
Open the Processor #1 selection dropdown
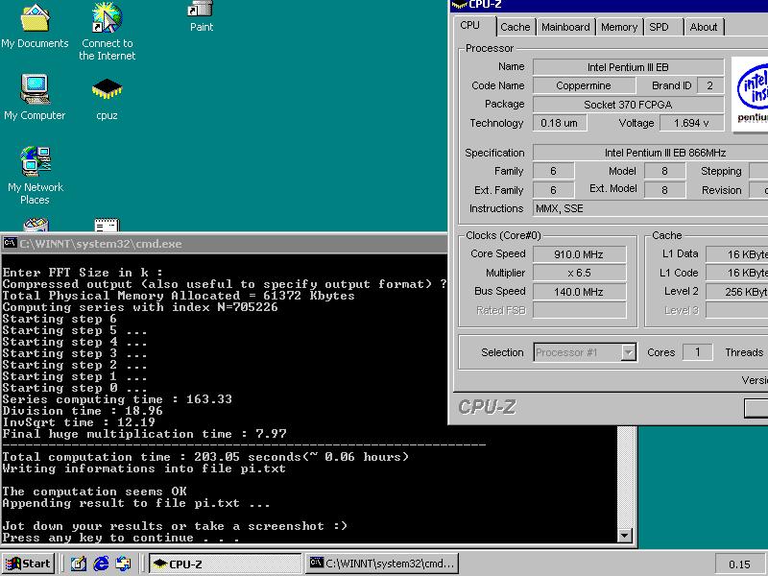628,352
